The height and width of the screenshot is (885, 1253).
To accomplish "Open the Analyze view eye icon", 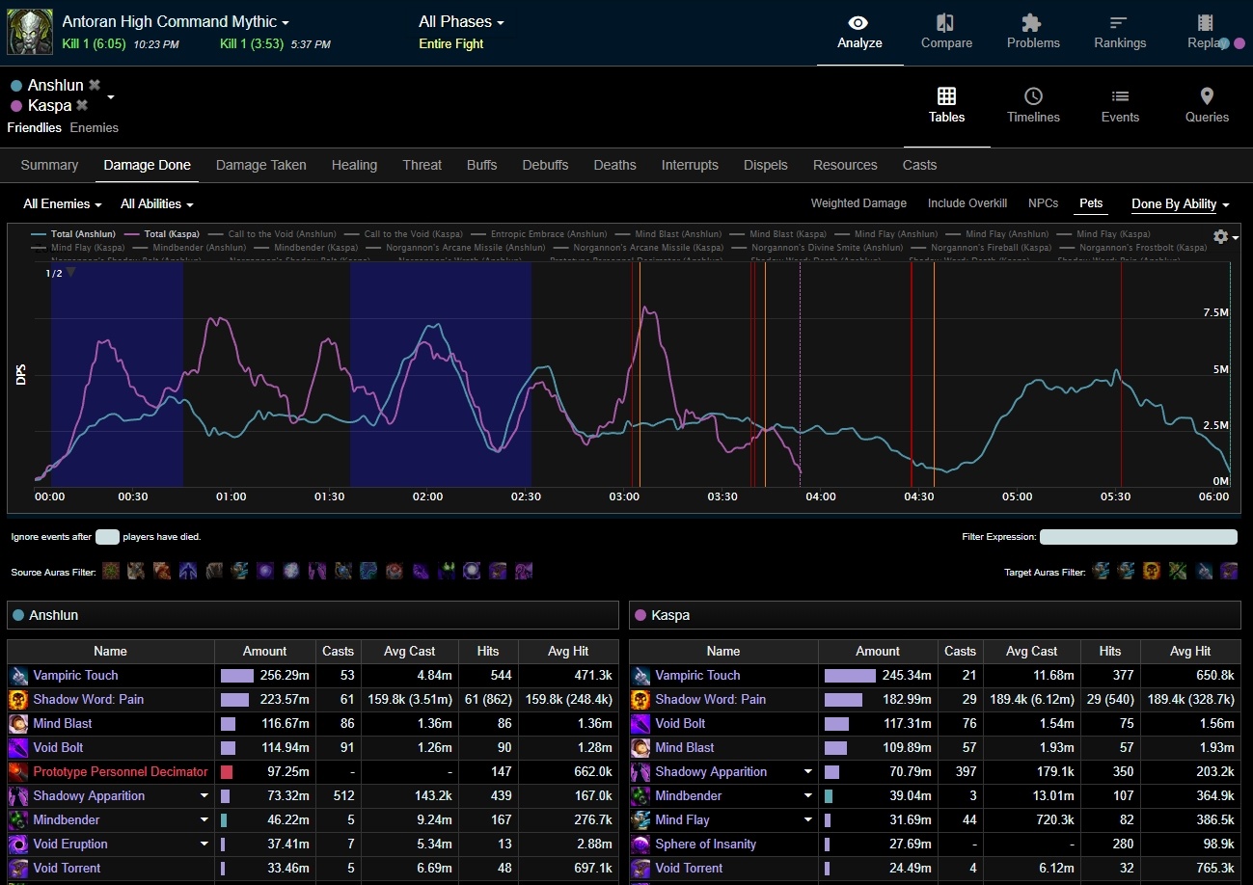I will coord(859,23).
